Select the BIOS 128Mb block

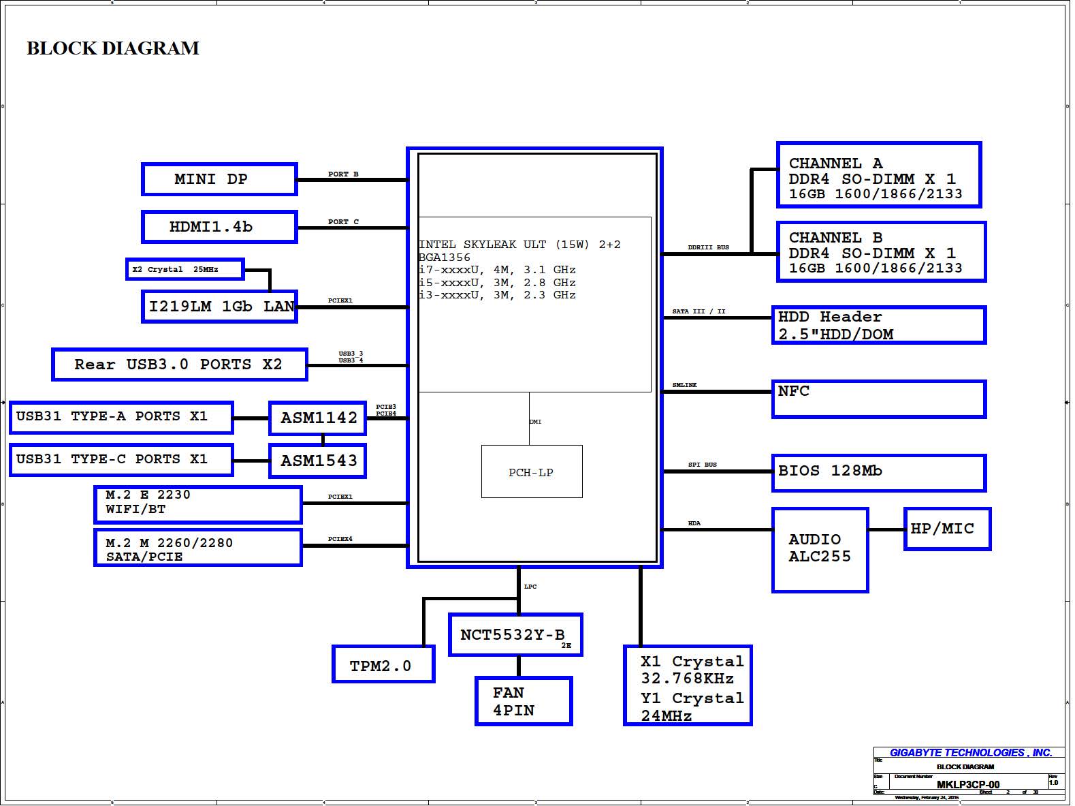click(x=879, y=473)
